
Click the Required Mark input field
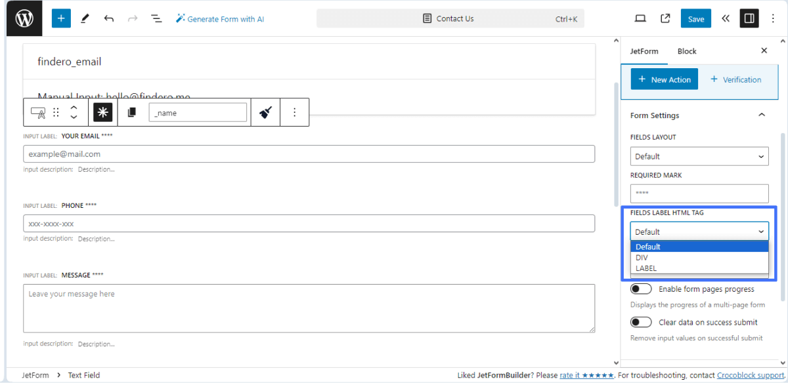(x=699, y=193)
